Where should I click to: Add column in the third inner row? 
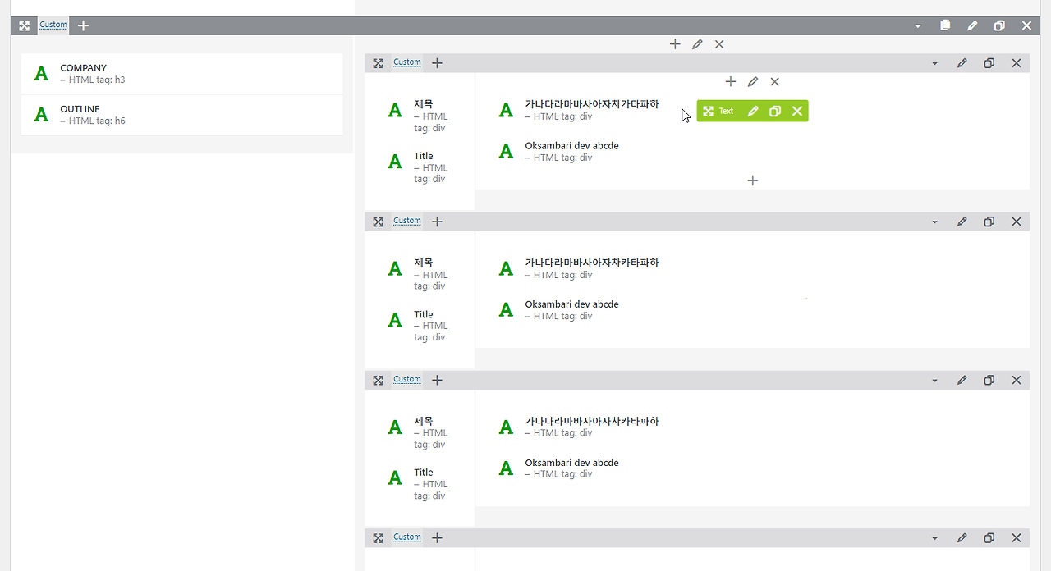437,380
